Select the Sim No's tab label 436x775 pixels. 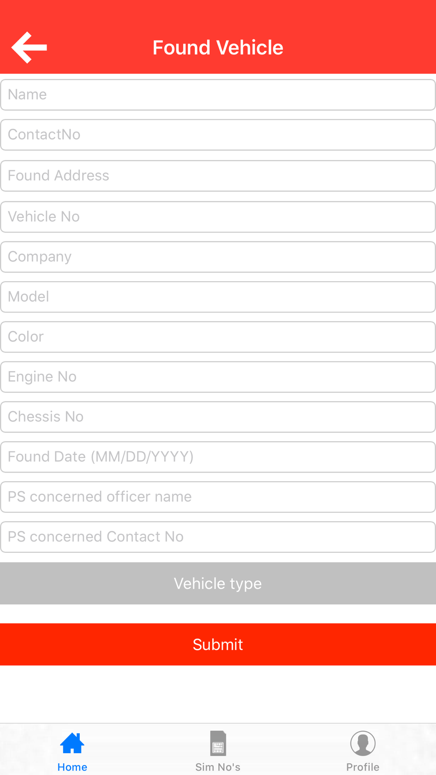pos(218,767)
